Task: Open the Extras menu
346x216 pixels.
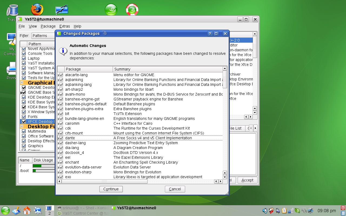Action: click(65, 26)
